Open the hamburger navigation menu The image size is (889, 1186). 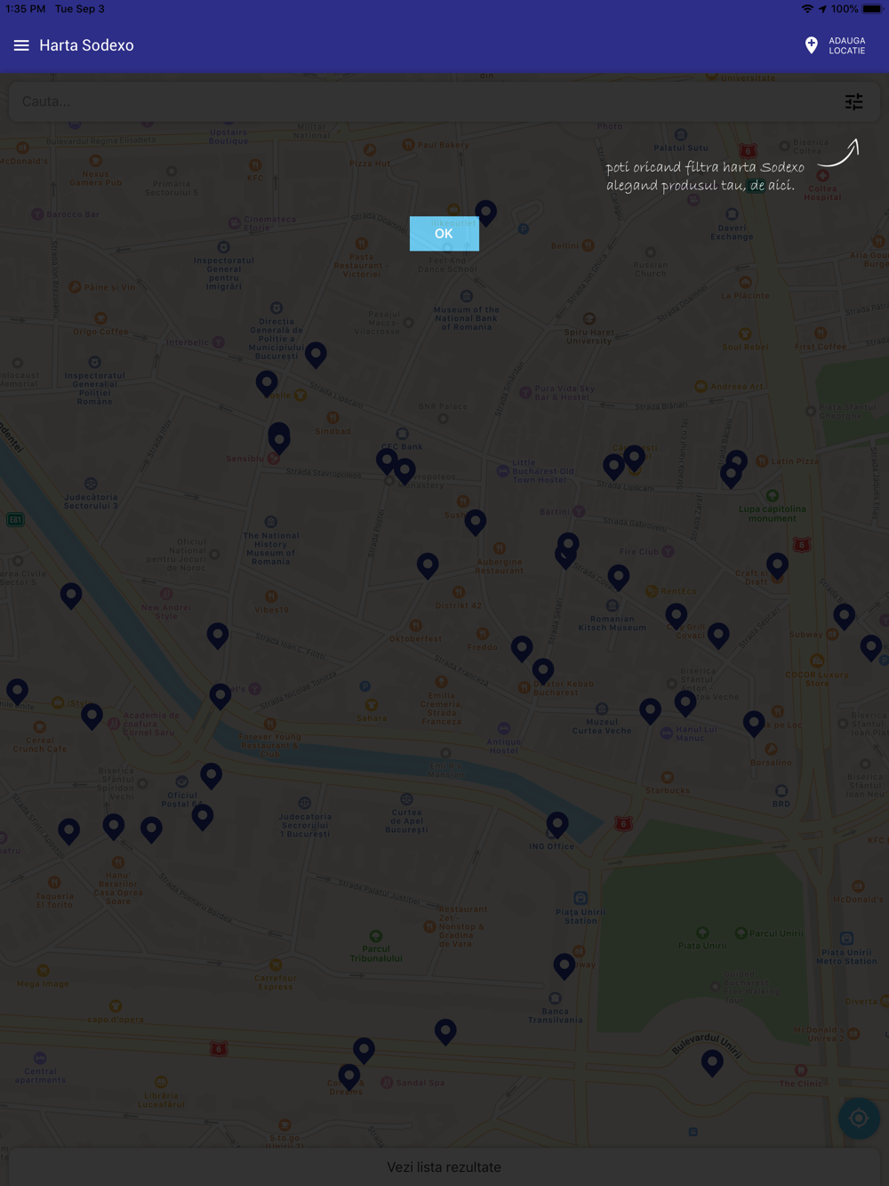[x=21, y=45]
